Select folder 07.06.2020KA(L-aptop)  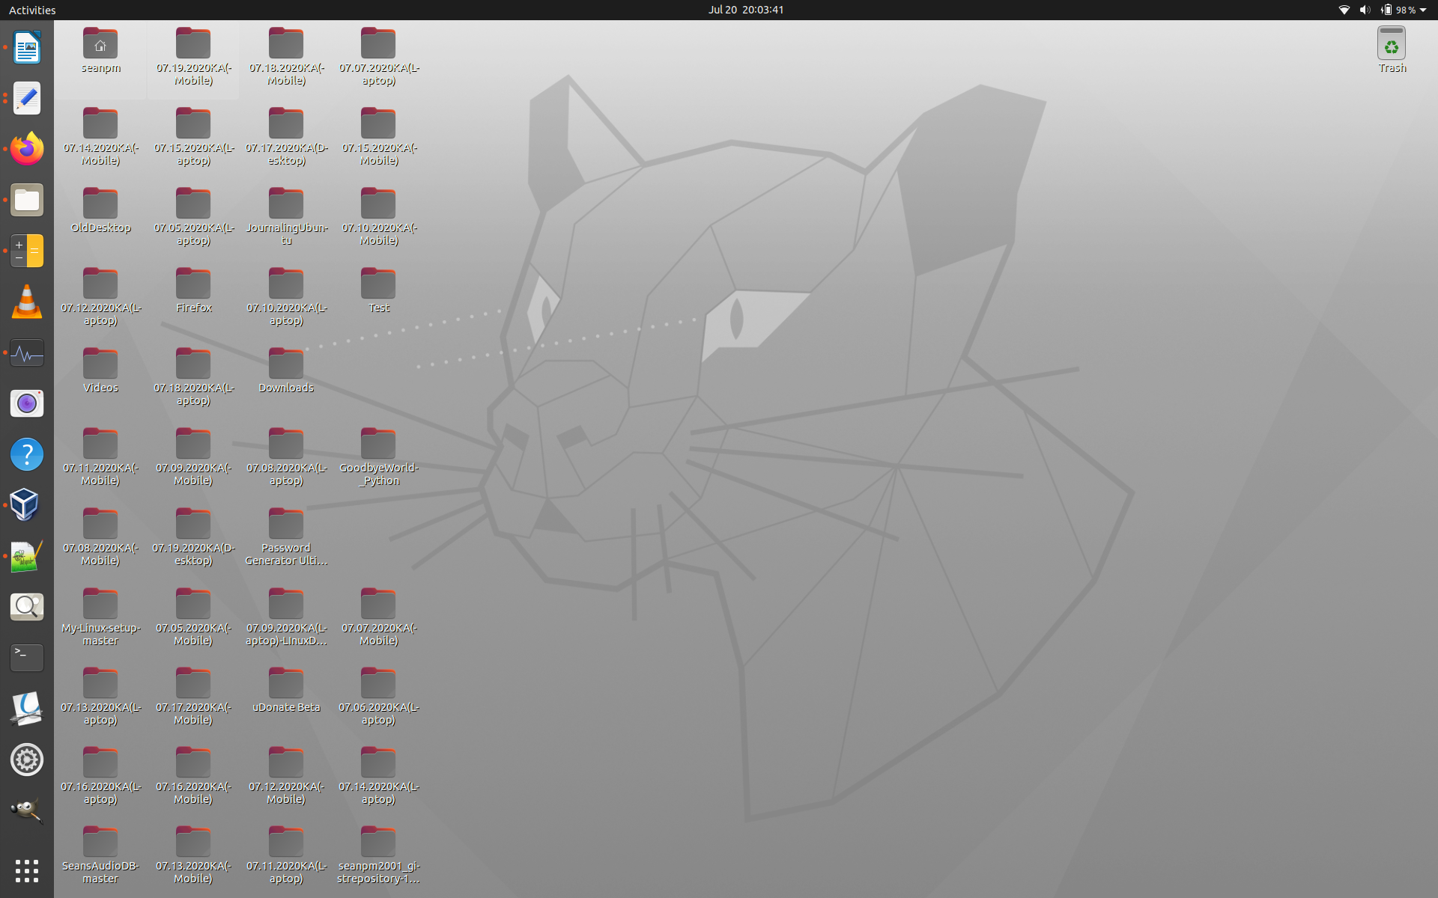pyautogui.click(x=378, y=696)
